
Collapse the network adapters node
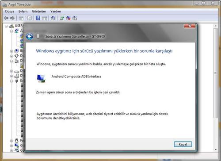pyautogui.click(x=11, y=31)
